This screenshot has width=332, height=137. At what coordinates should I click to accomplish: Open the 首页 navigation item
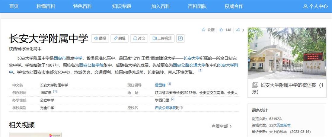[14, 6]
